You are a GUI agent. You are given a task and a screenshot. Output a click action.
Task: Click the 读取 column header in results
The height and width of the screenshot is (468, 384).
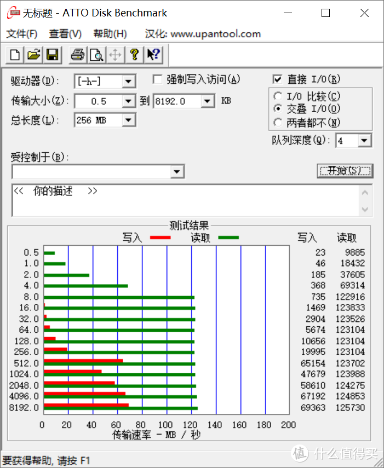pyautogui.click(x=347, y=238)
